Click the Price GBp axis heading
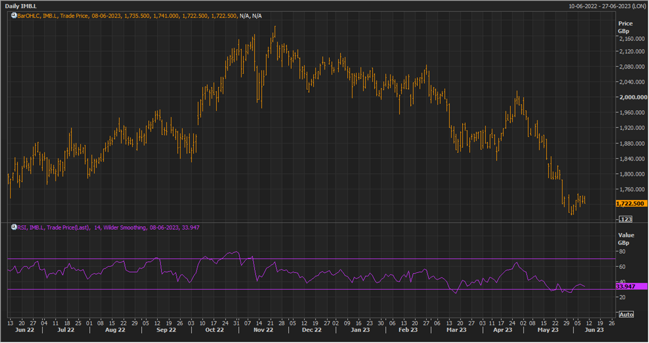This screenshot has width=649, height=343. coord(625,27)
